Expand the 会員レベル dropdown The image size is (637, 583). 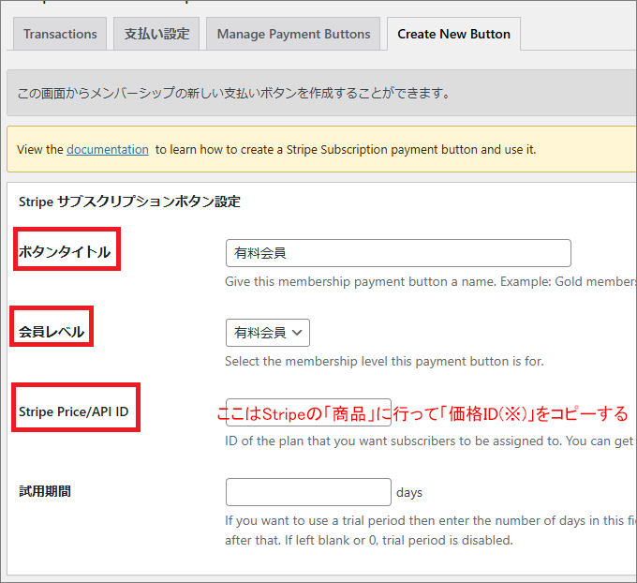coord(268,333)
